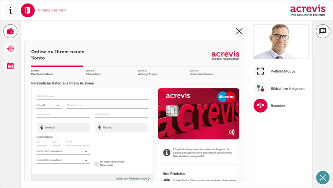
Task: Focus the Vorname(n) field
Action: coord(63,114)
